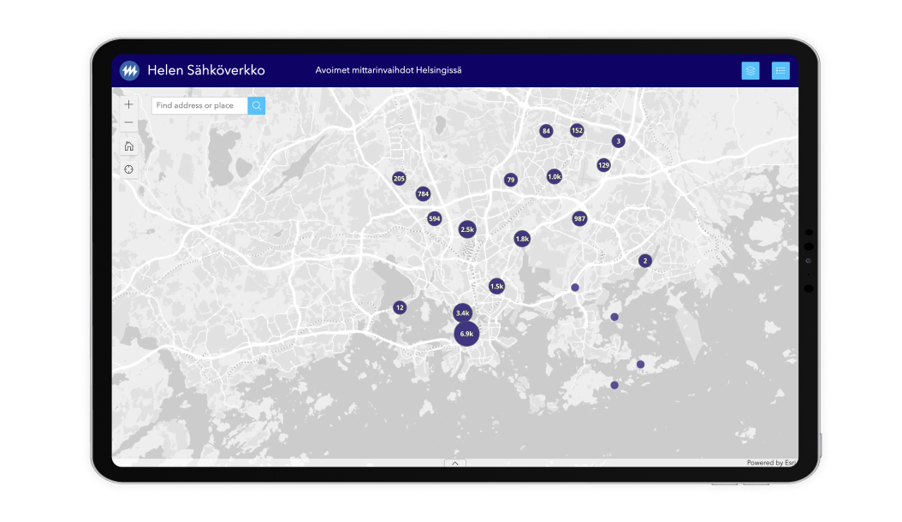The height and width of the screenshot is (522, 902).
Task: Select the 84 cluster marker
Action: click(546, 131)
